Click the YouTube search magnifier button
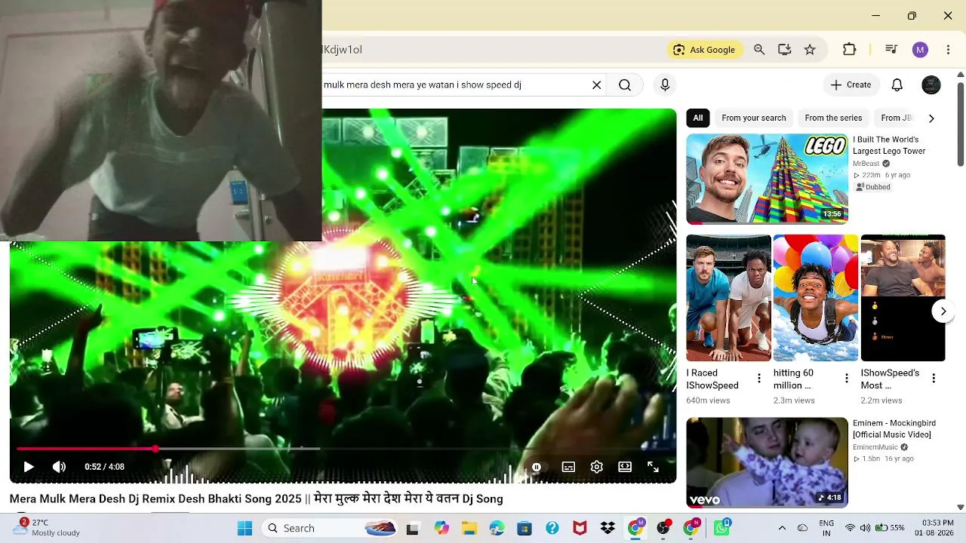The image size is (966, 543). click(625, 85)
